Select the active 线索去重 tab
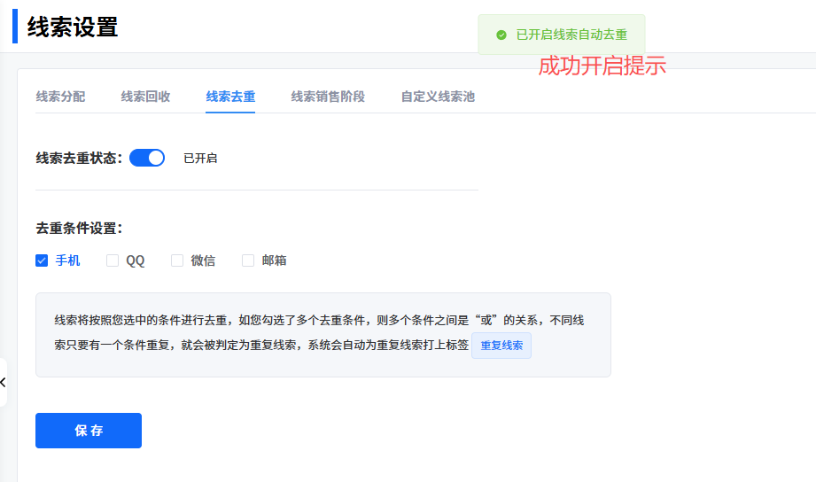 pos(230,97)
